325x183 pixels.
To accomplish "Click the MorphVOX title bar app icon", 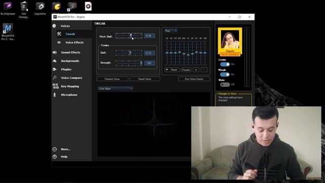I will [x=55, y=17].
